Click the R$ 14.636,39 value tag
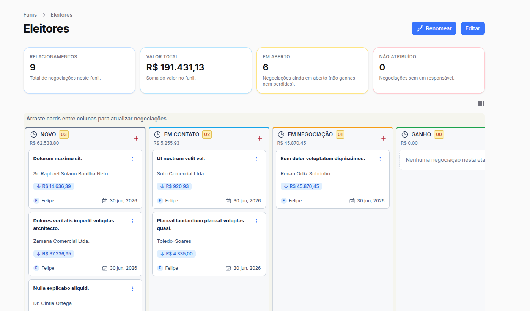Viewport: 530px width, 311px height. click(x=53, y=186)
